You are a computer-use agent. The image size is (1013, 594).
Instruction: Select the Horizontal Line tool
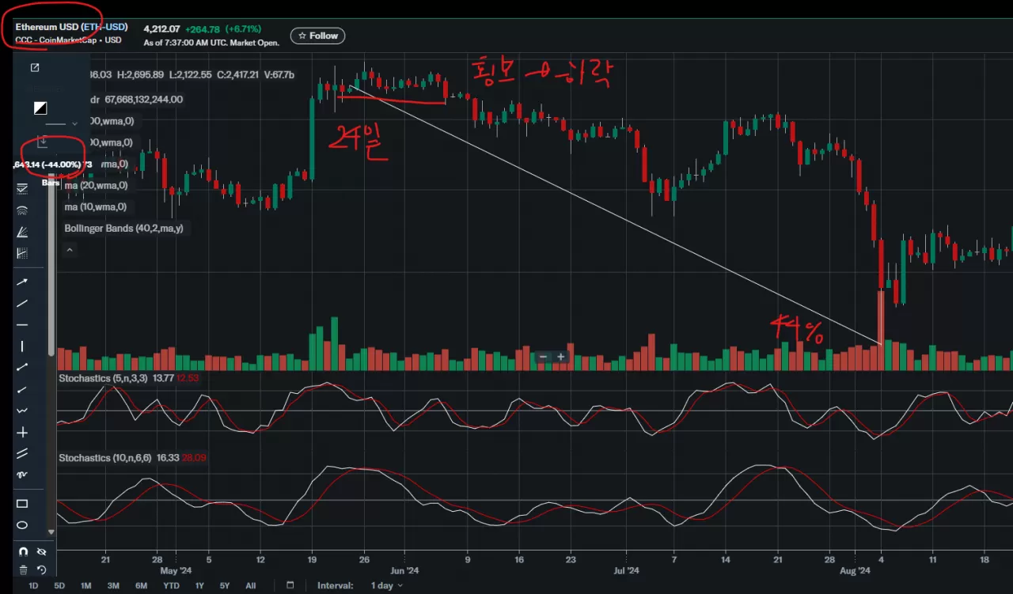pyautogui.click(x=22, y=324)
